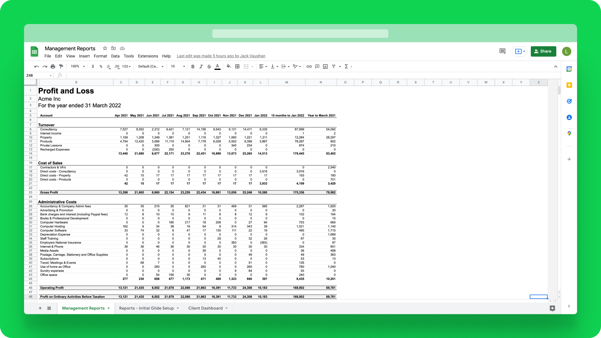Expand the font family dropdown
The height and width of the screenshot is (338, 601).
coord(151,66)
